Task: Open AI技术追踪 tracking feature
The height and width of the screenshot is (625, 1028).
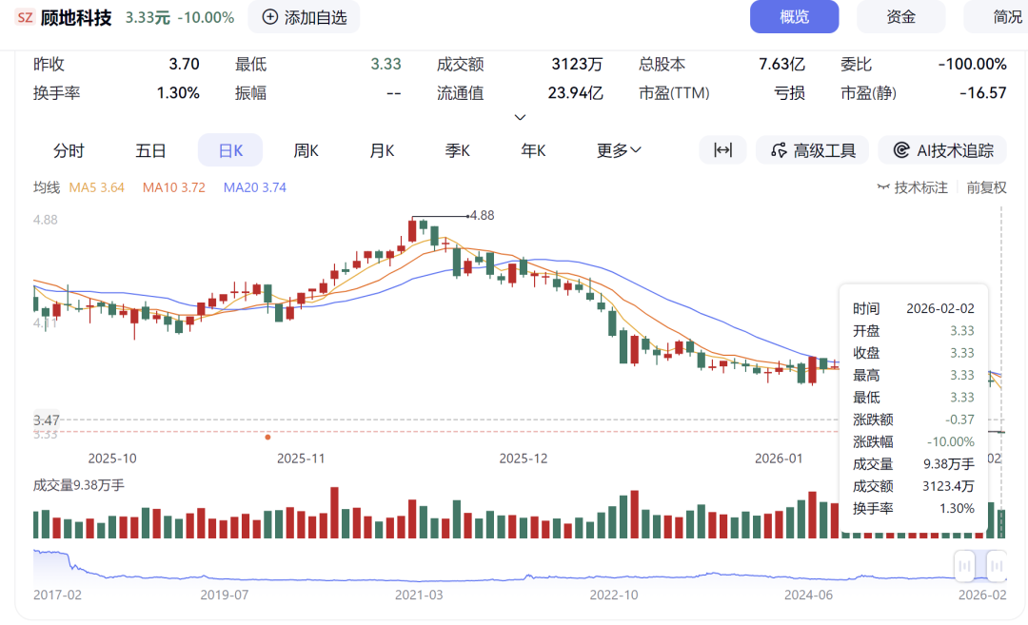Action: [942, 150]
